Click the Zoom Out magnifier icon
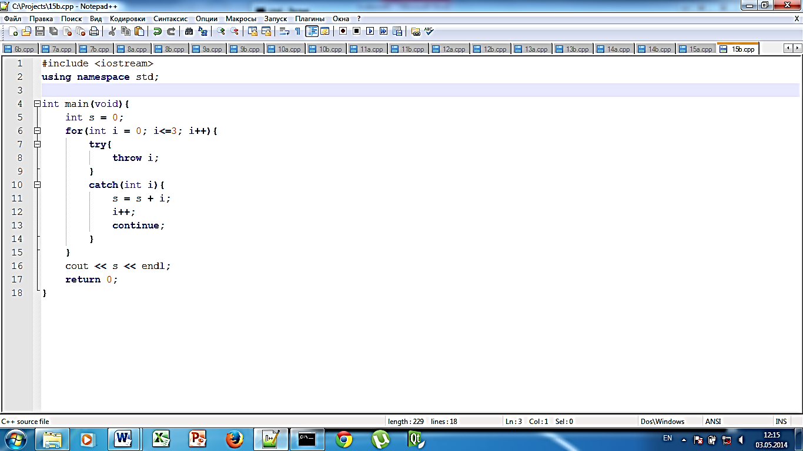The width and height of the screenshot is (803, 451). coord(235,32)
